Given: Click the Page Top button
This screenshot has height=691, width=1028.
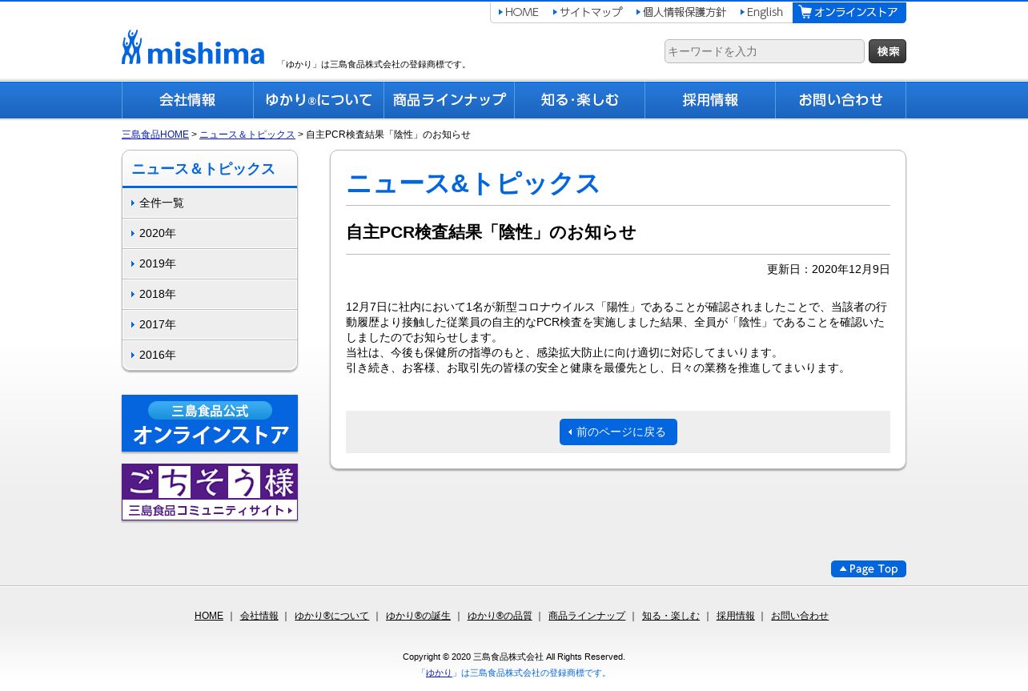Looking at the screenshot, I should pos(869,569).
